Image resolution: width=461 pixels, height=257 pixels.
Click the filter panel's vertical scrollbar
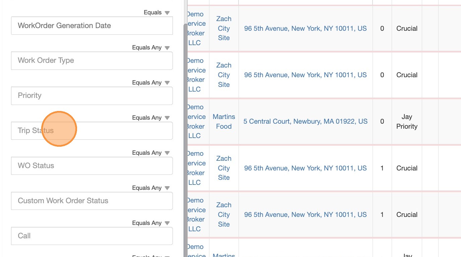(x=185, y=134)
